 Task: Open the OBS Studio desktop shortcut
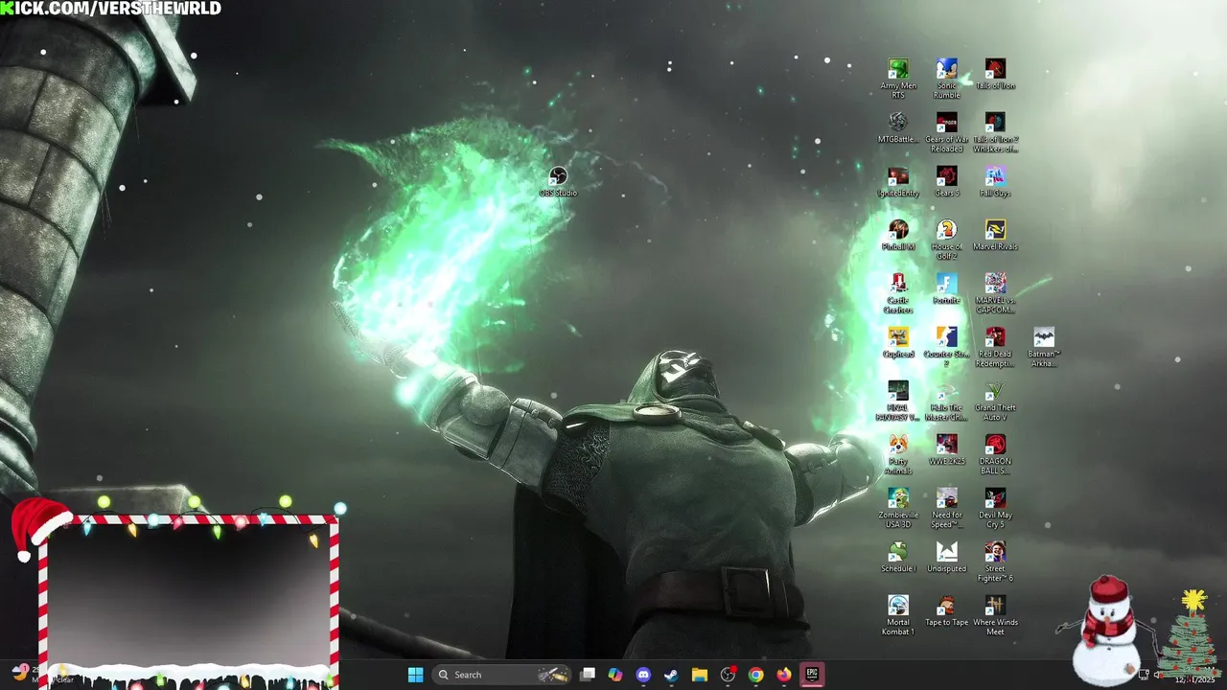pyautogui.click(x=558, y=181)
